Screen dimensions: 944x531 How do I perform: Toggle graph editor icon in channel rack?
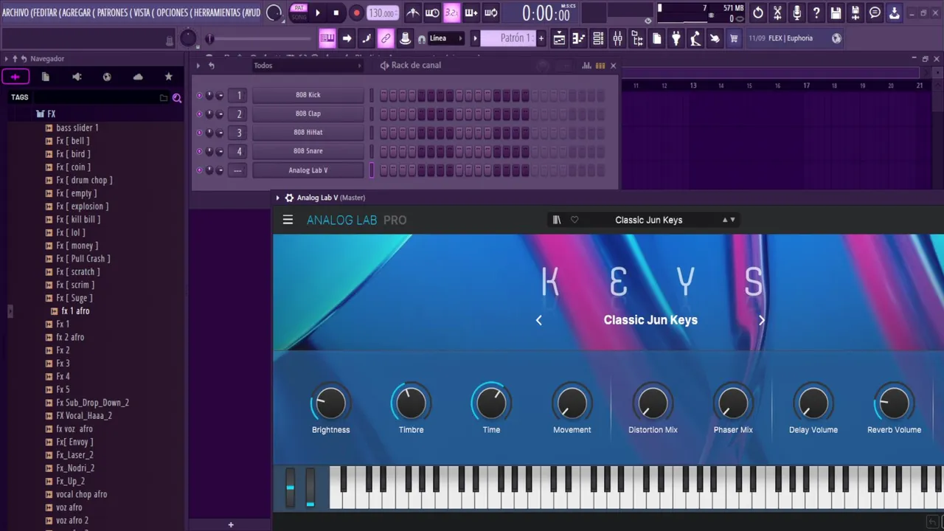pyautogui.click(x=587, y=66)
